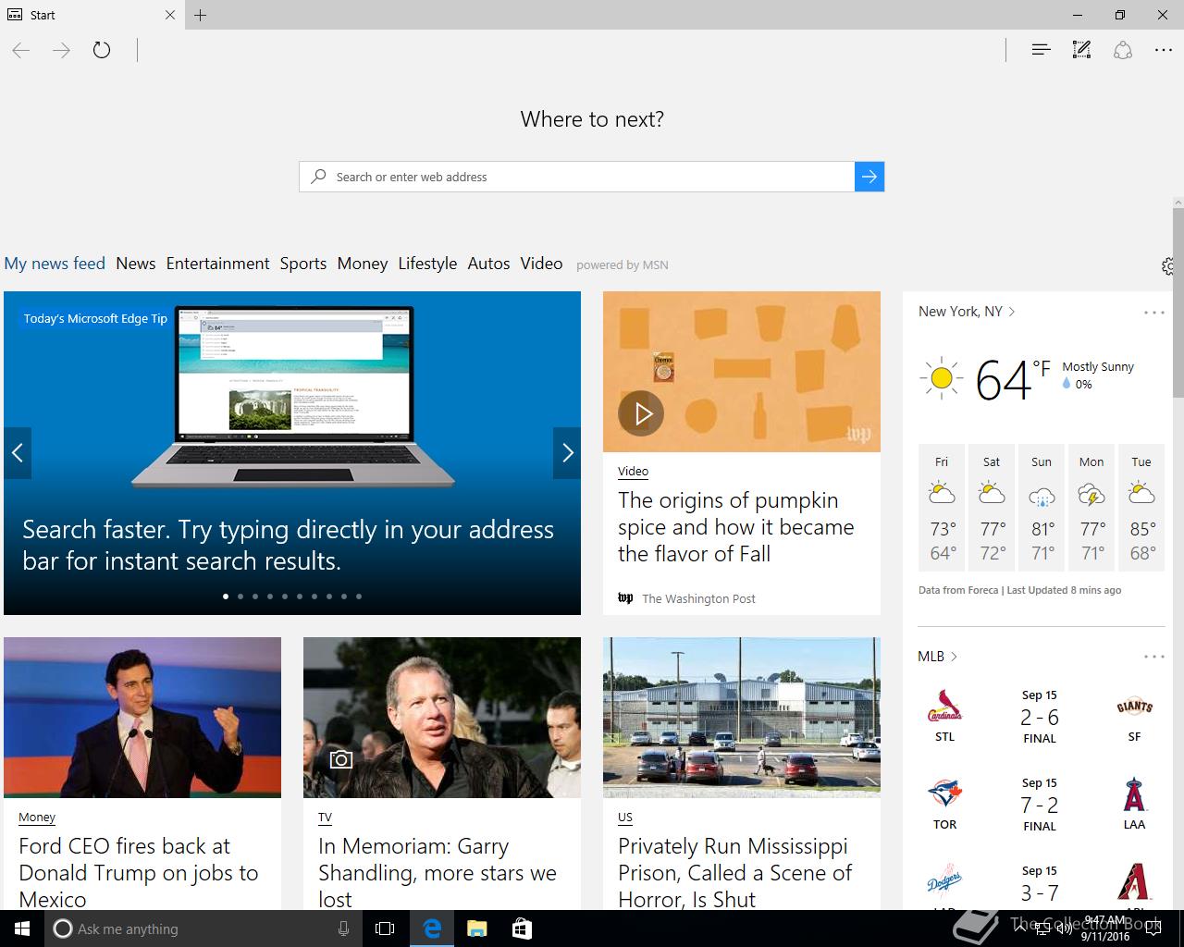The image size is (1184, 947).
Task: Switch to the Lifestyle category
Action: [427, 264]
